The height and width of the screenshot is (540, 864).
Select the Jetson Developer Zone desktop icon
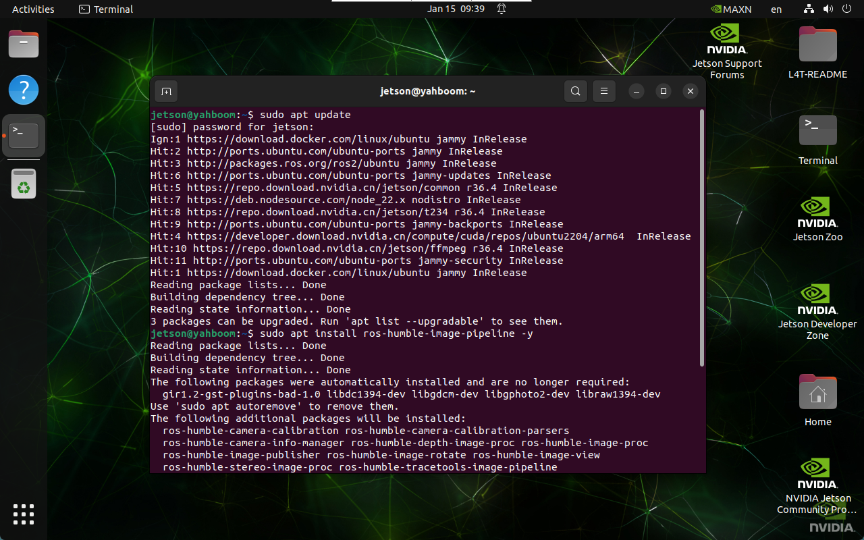pyautogui.click(x=817, y=311)
